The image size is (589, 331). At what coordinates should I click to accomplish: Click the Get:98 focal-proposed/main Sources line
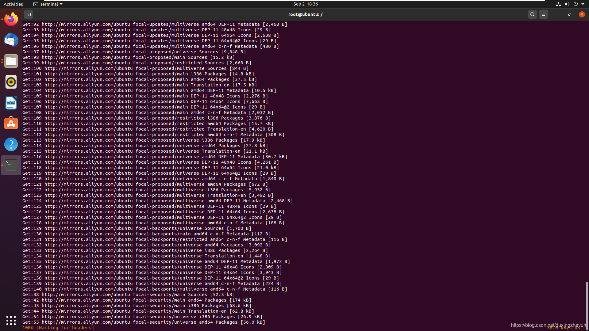coord(129,57)
